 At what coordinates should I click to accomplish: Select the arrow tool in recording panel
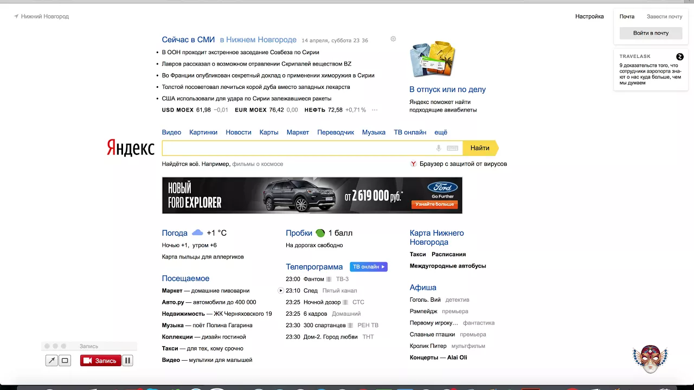[x=52, y=360]
